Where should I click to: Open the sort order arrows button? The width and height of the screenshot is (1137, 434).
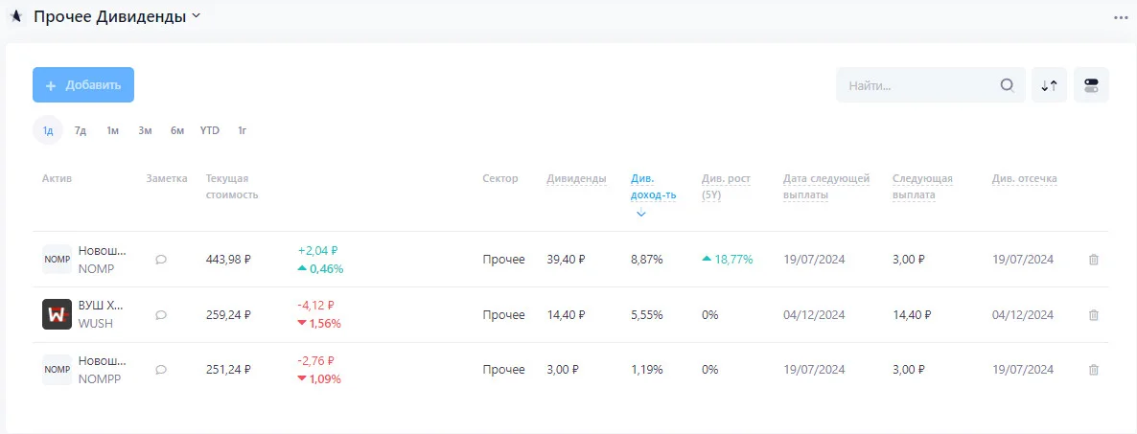coord(1049,84)
